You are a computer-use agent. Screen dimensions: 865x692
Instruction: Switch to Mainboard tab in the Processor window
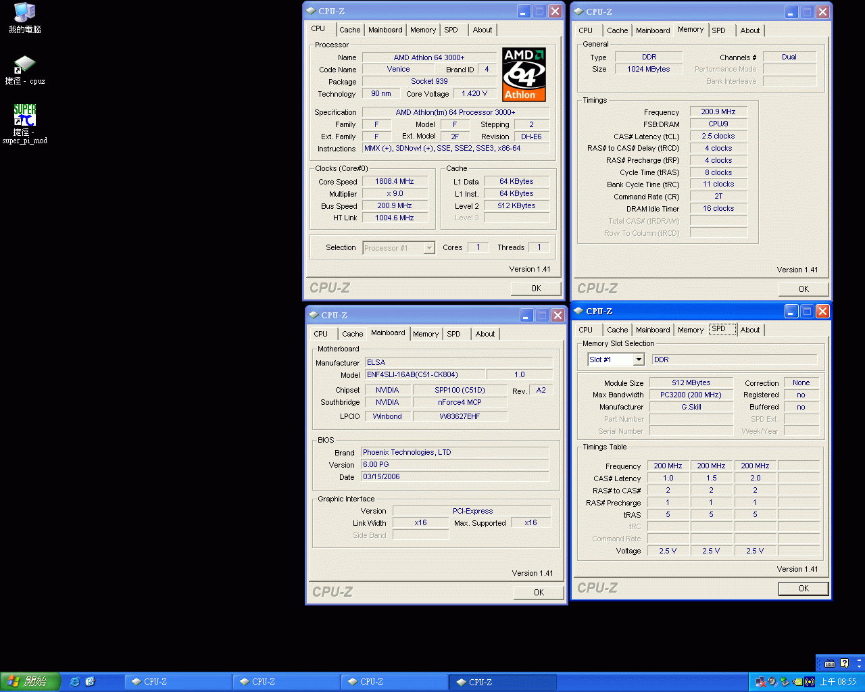pyautogui.click(x=385, y=30)
